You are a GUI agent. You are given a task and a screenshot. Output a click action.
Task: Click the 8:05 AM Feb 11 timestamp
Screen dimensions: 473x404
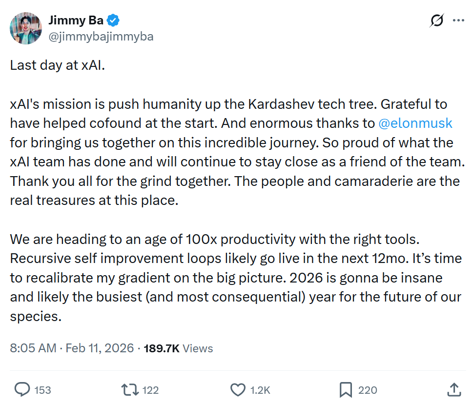point(72,348)
